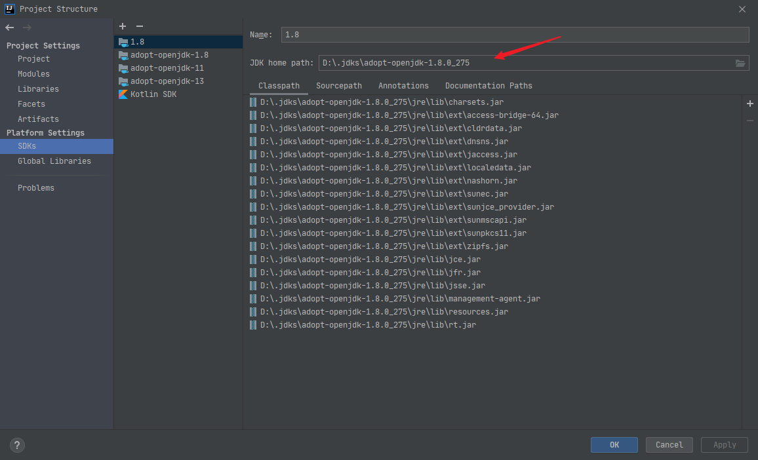Remove selected SDK with minus icon
The image size is (758, 460).
[x=140, y=26]
